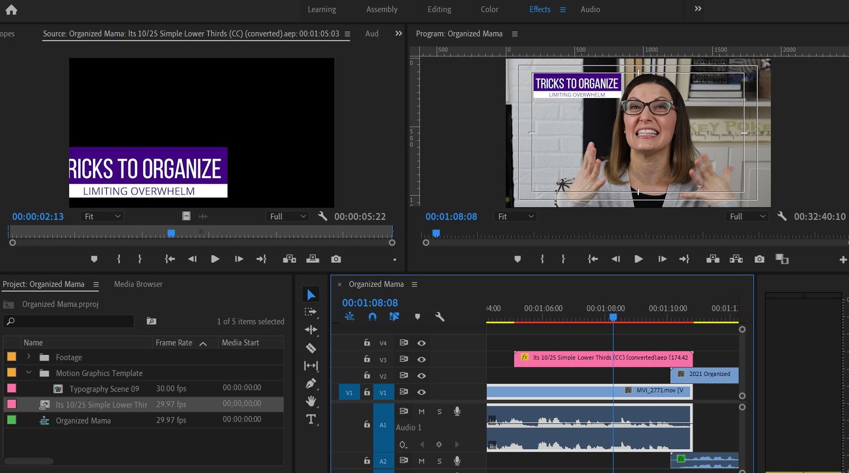849x473 pixels.
Task: Click Add Marker in Program monitor
Action: [517, 259]
